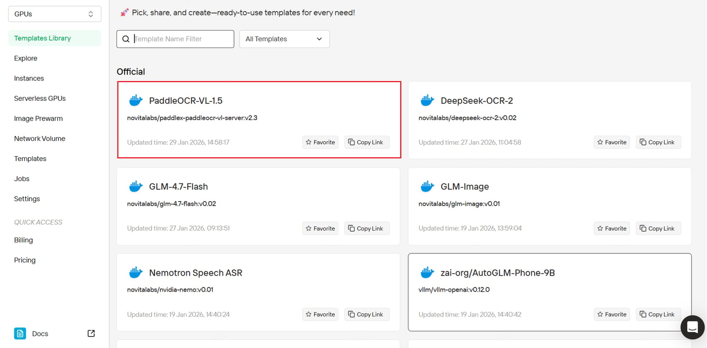Copy link for DeepSeek-OCR-2 template
This screenshot has height=348, width=707.
[x=658, y=142]
